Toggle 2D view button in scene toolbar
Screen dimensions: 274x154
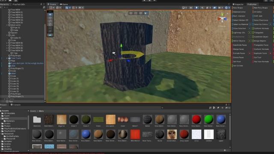point(191,8)
